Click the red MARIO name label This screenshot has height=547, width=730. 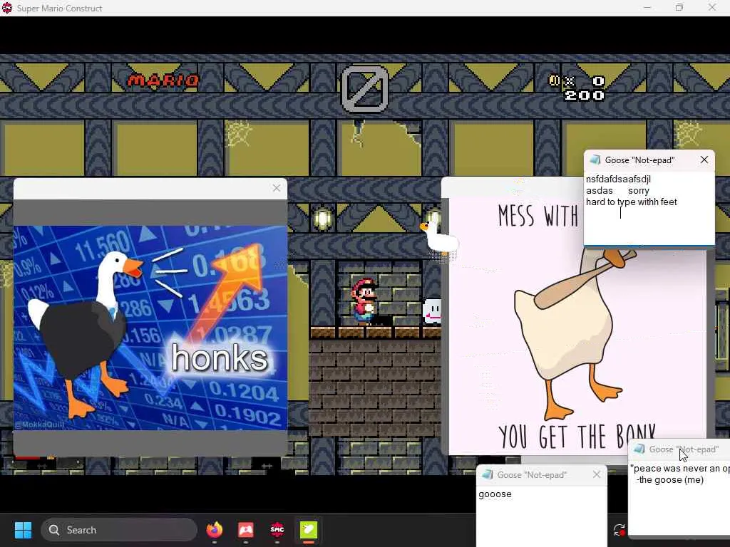click(x=163, y=81)
